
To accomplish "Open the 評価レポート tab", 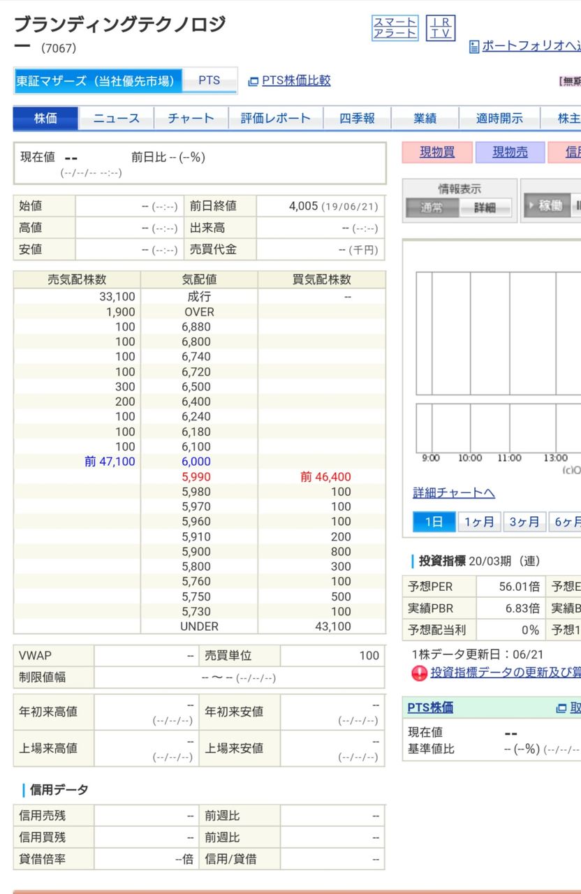I will coord(275,119).
